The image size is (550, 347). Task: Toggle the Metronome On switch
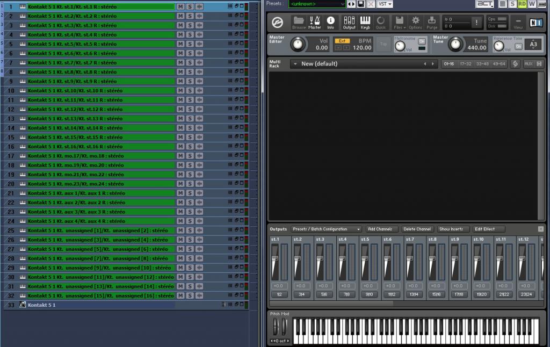(x=422, y=41)
